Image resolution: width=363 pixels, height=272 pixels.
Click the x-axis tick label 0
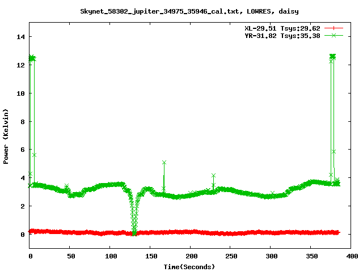click(x=31, y=256)
